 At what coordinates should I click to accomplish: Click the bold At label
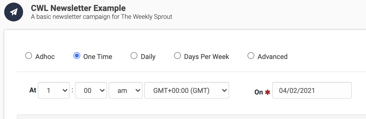click(x=33, y=90)
